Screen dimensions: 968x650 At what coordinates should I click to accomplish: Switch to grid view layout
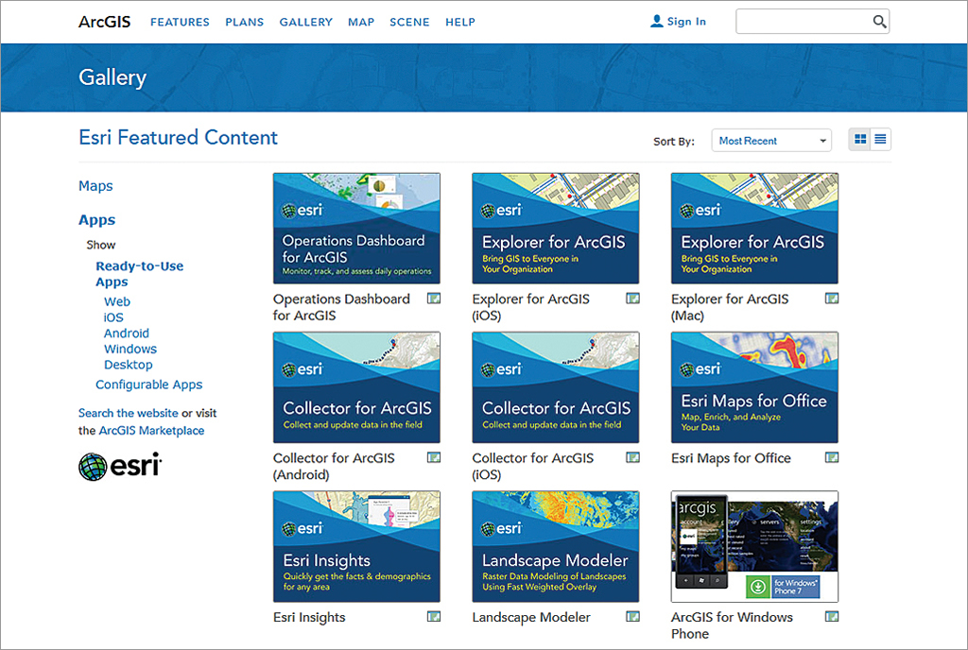[860, 140]
